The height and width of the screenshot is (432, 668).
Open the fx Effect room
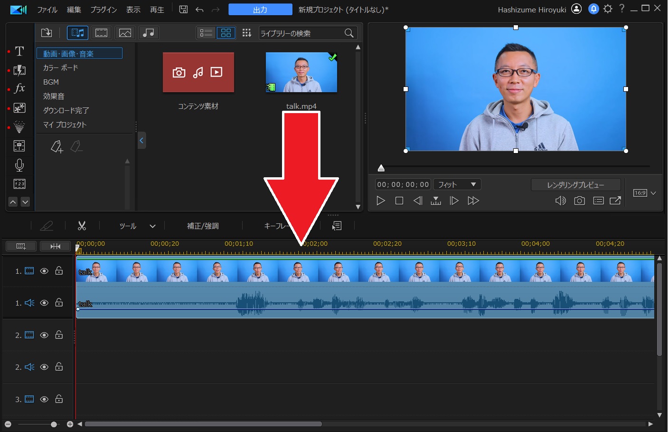click(x=19, y=88)
